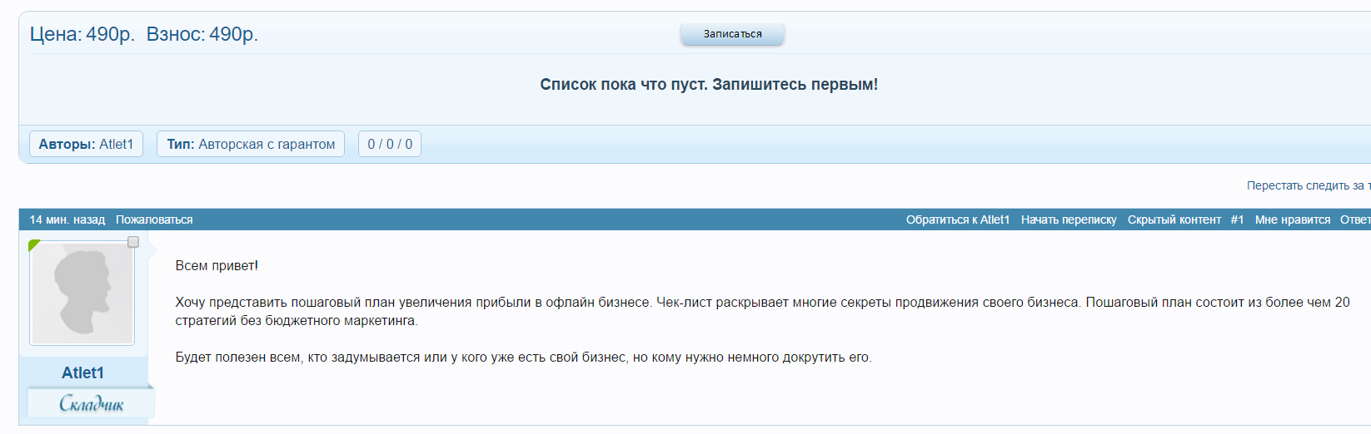Click the Цена: 490р. price text
The width and height of the screenshot is (1371, 434).
click(x=82, y=34)
